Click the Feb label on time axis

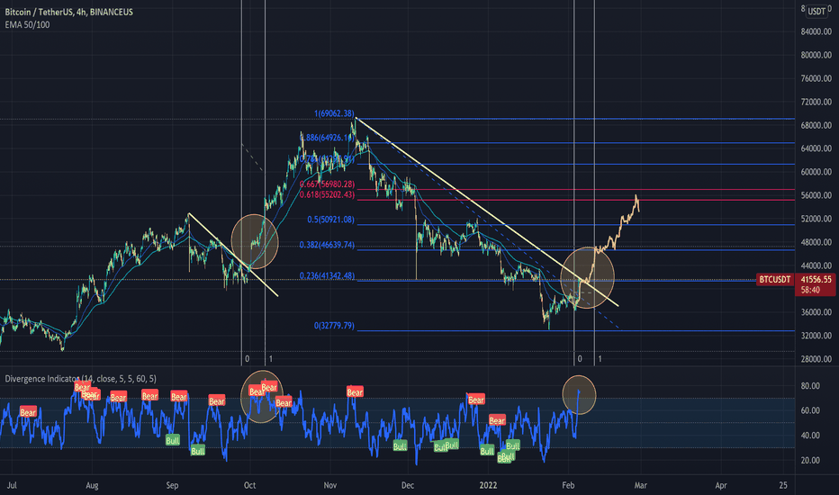click(x=568, y=485)
